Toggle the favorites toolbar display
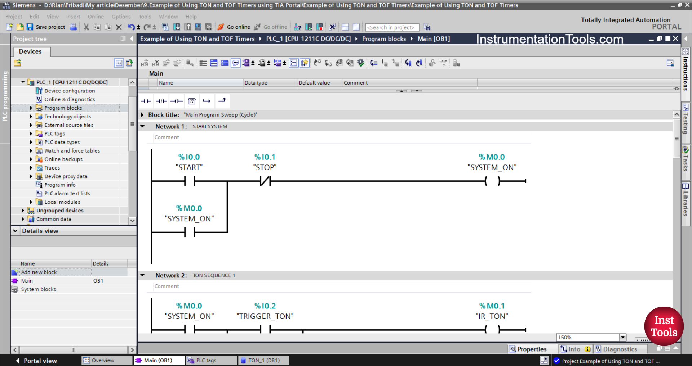Screen dimensions: 692x366 click(x=305, y=63)
